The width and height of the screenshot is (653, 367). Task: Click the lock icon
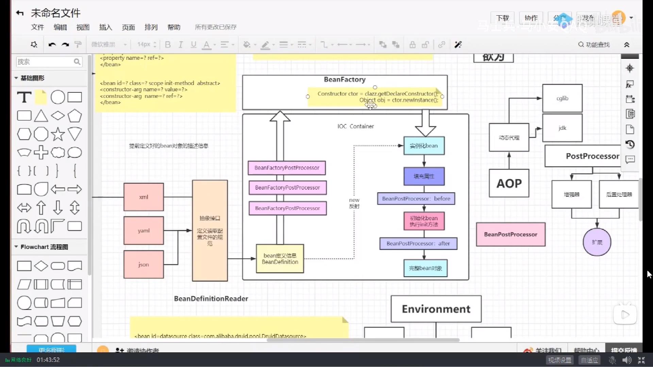[412, 45]
